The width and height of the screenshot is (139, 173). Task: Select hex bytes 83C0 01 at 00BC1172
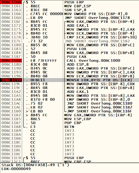tap(39, 25)
